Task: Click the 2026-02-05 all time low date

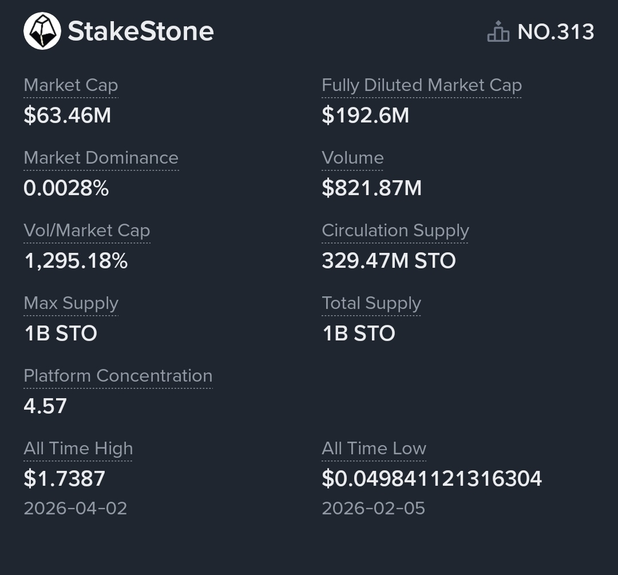Action: [373, 509]
